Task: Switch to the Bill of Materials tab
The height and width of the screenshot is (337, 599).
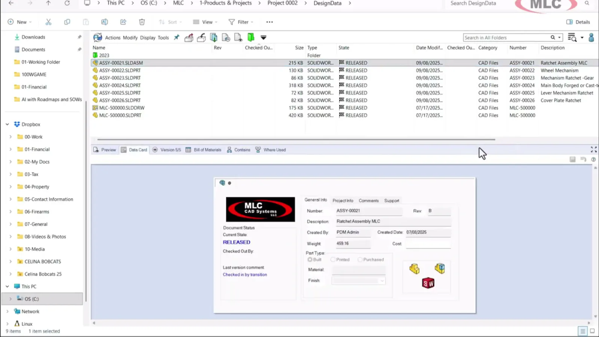Action: [x=204, y=150]
